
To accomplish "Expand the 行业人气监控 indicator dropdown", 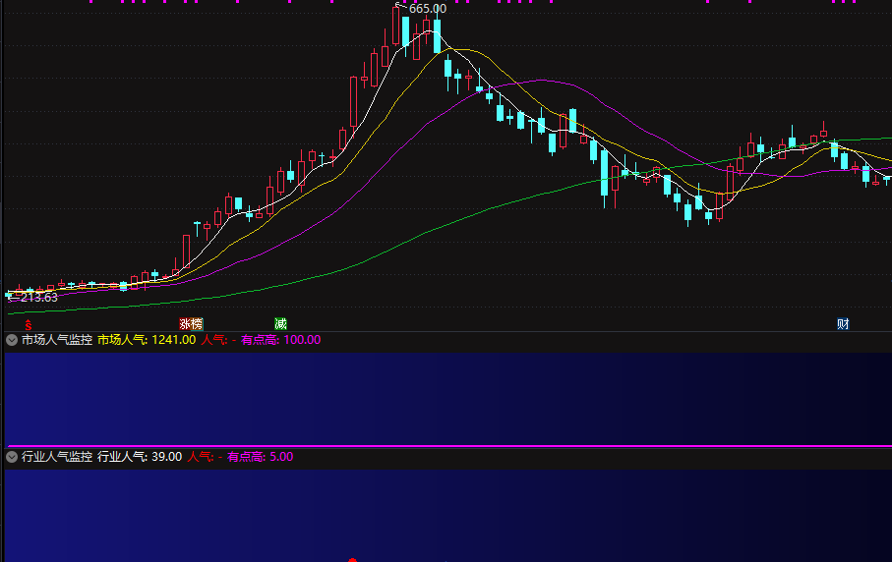I will [12, 457].
